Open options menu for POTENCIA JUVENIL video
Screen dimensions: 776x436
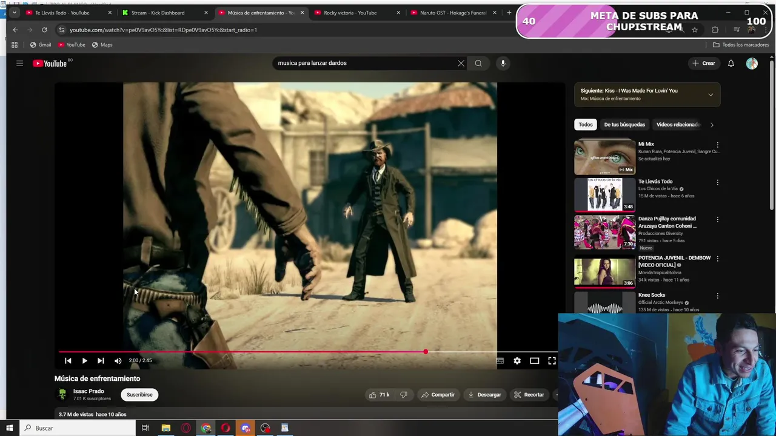coord(717,259)
